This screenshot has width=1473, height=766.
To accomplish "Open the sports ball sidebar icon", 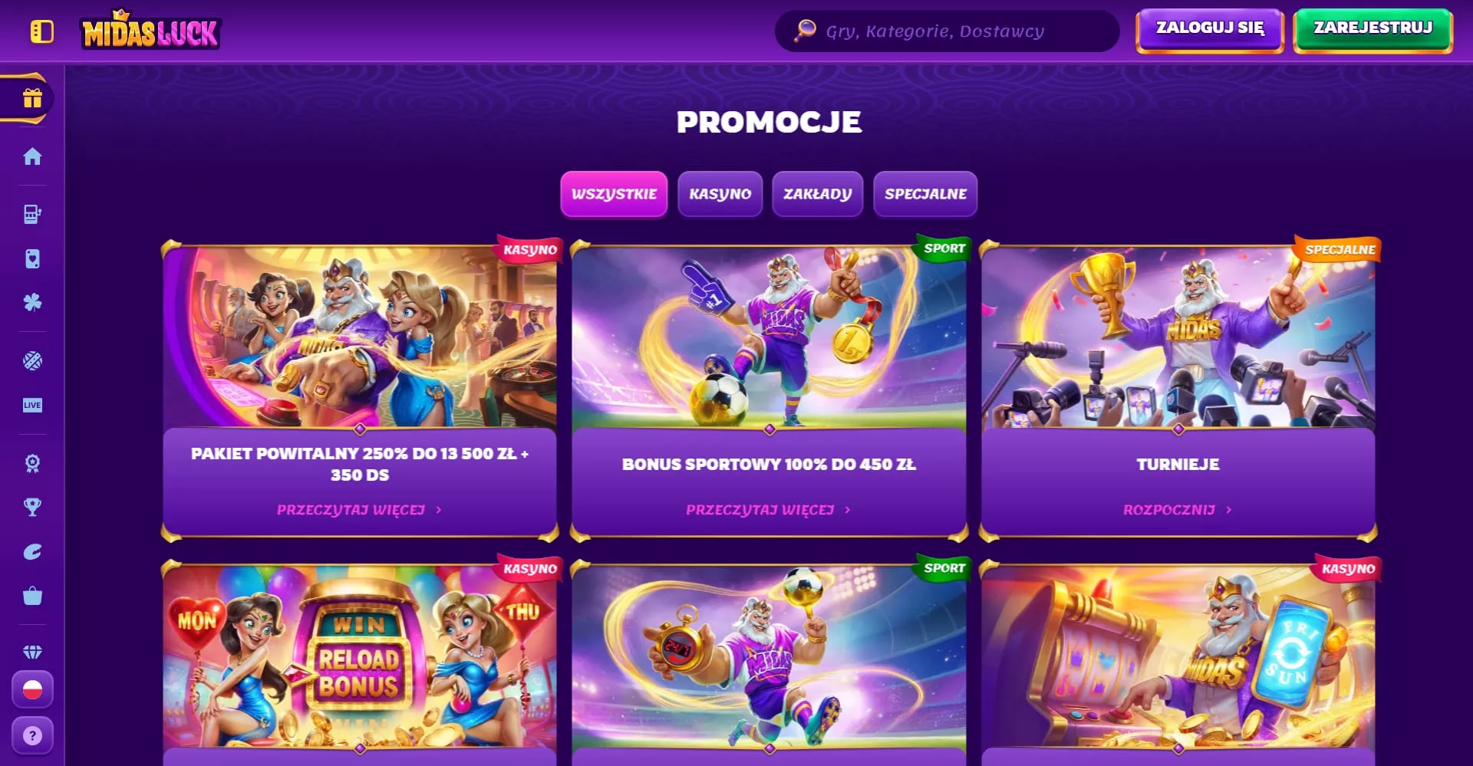I will click(x=32, y=361).
